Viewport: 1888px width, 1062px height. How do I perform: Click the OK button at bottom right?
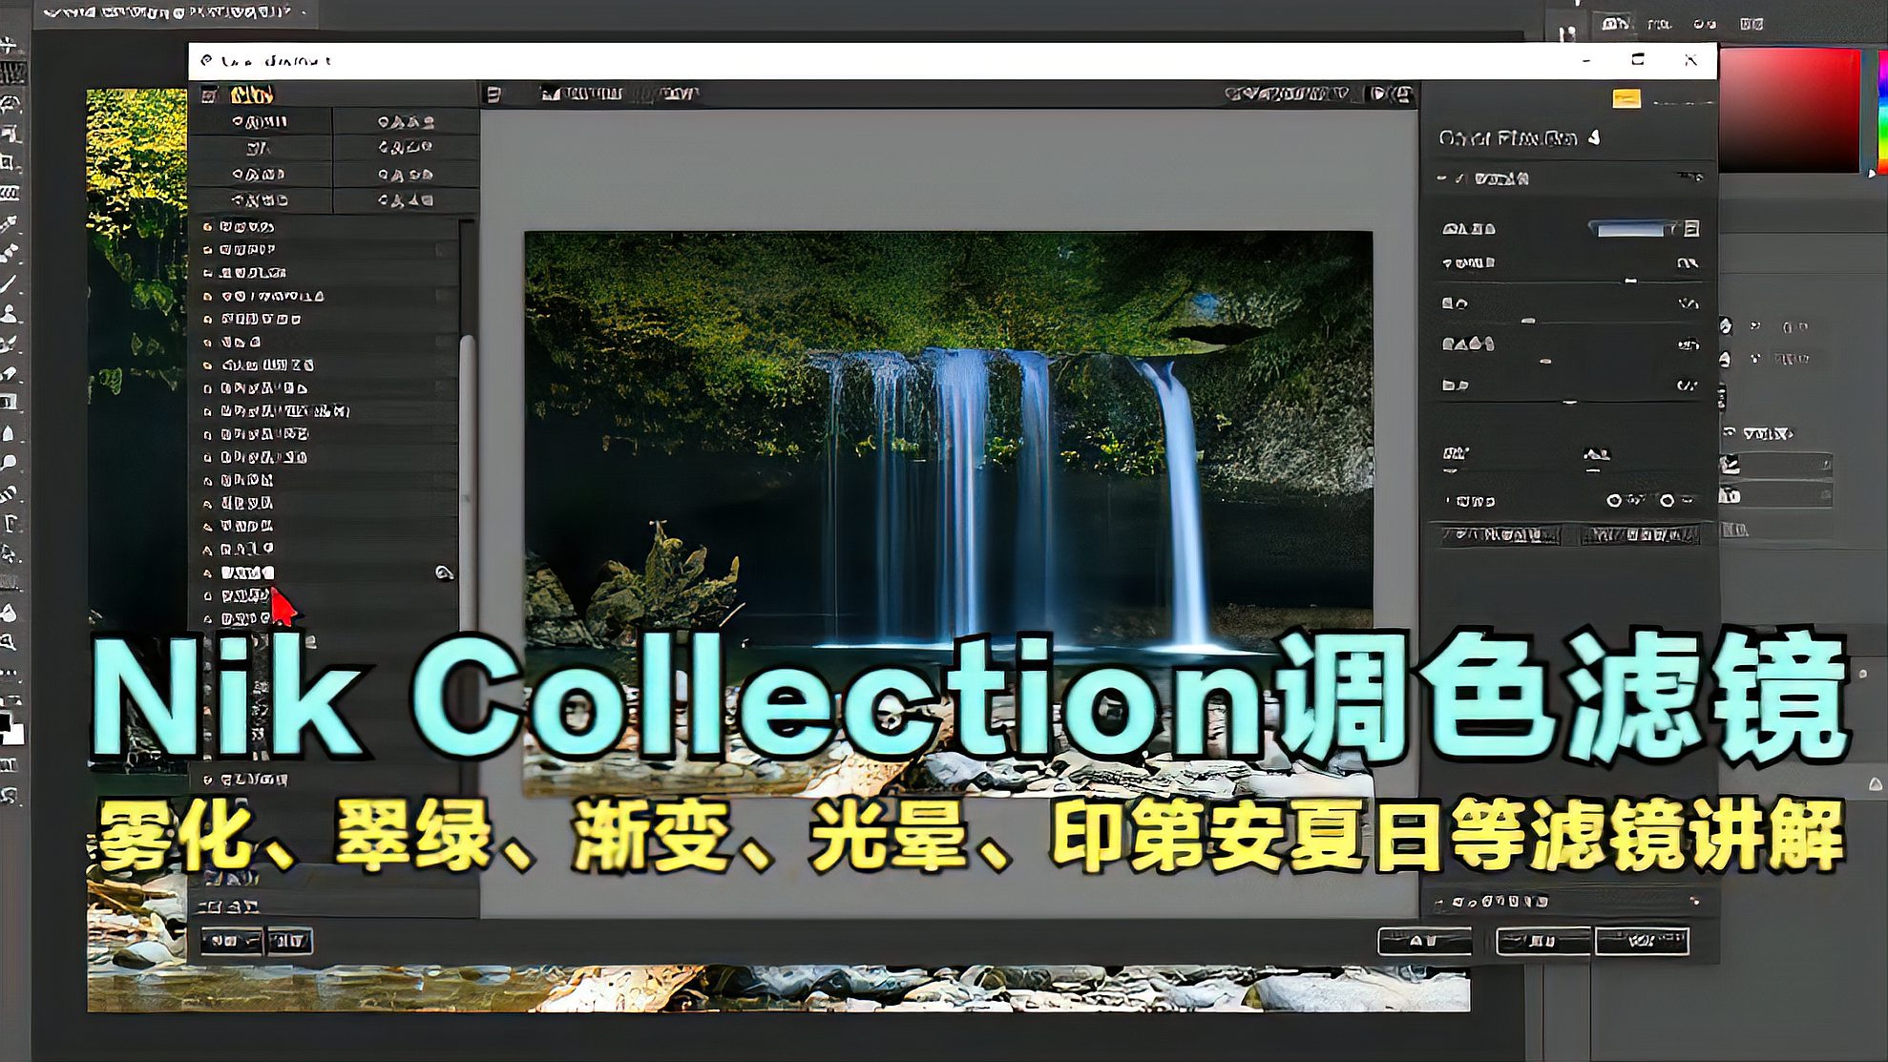tap(1642, 942)
